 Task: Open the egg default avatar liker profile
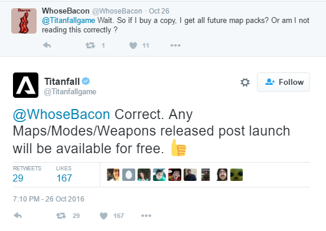pos(129,174)
